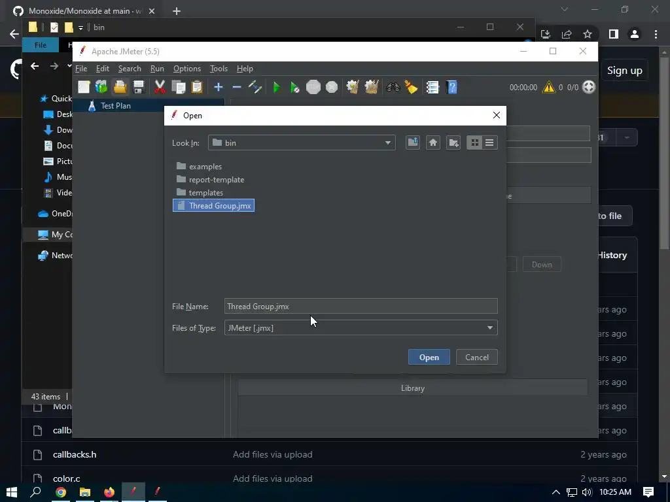The image size is (670, 502).
Task: Open Firefox from the taskbar
Action: [x=109, y=492]
